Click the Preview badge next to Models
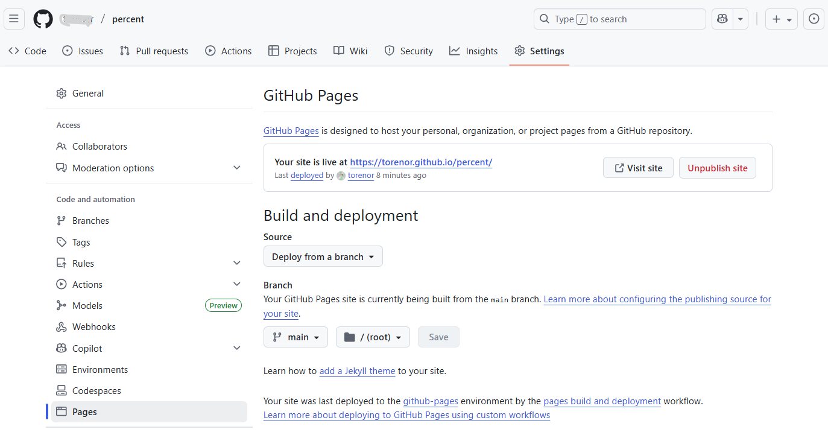828x435 pixels. [x=223, y=305]
